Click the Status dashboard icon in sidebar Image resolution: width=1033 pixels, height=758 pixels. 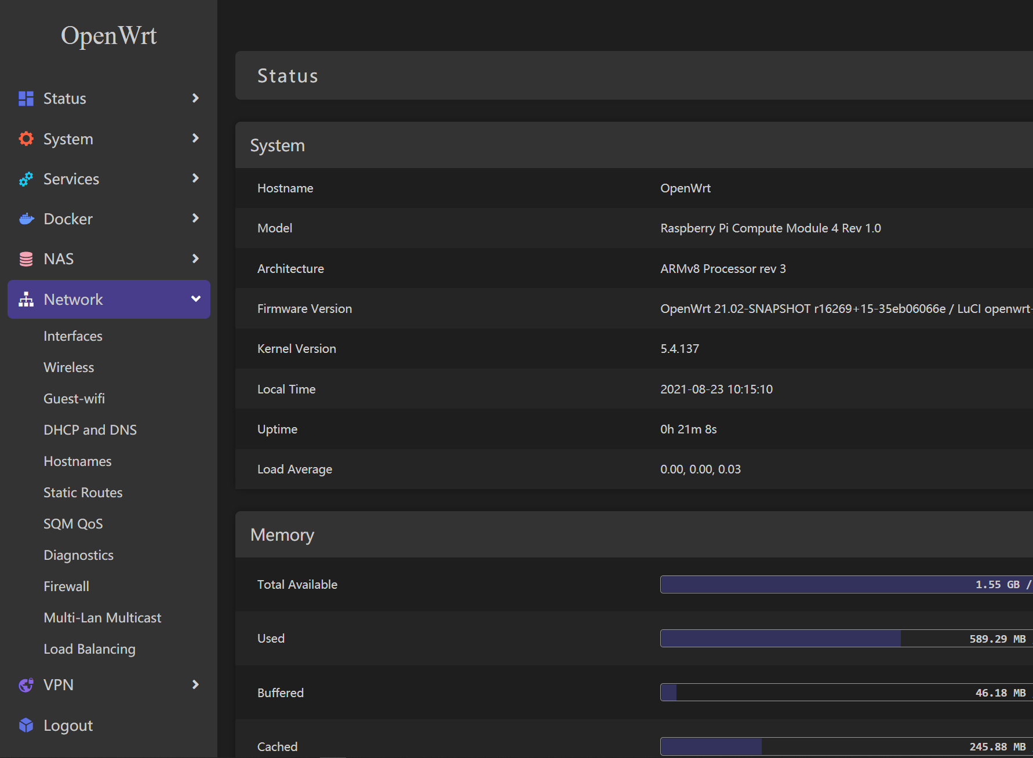tap(26, 99)
